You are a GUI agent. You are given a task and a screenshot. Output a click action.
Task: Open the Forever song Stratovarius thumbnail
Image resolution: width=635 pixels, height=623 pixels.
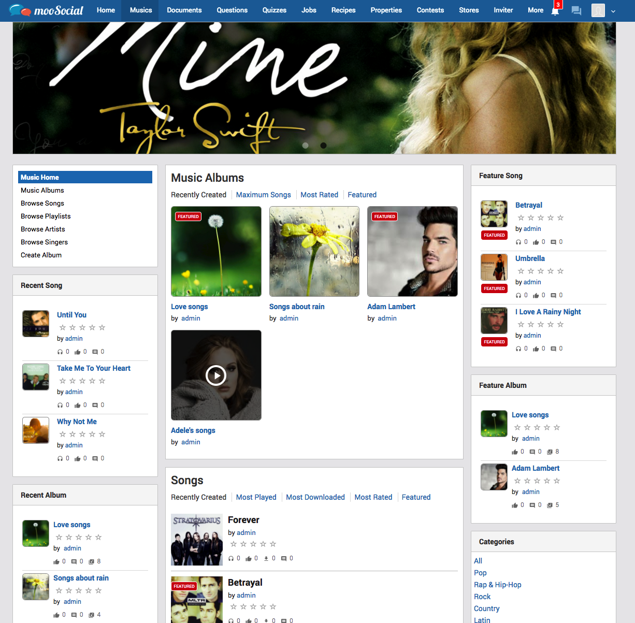tap(197, 540)
